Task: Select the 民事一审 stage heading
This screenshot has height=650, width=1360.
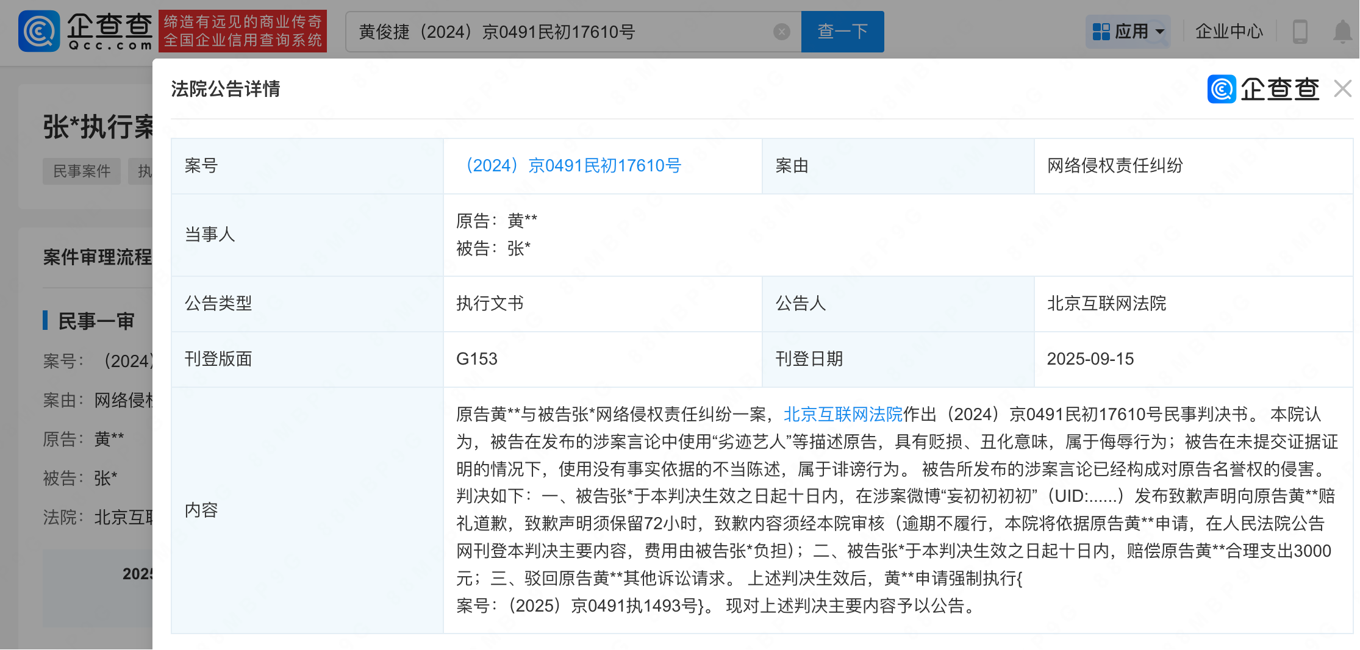Action: tap(96, 321)
